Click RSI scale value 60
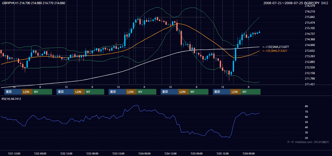The width and height of the screenshot is (332, 156). click(306, 117)
